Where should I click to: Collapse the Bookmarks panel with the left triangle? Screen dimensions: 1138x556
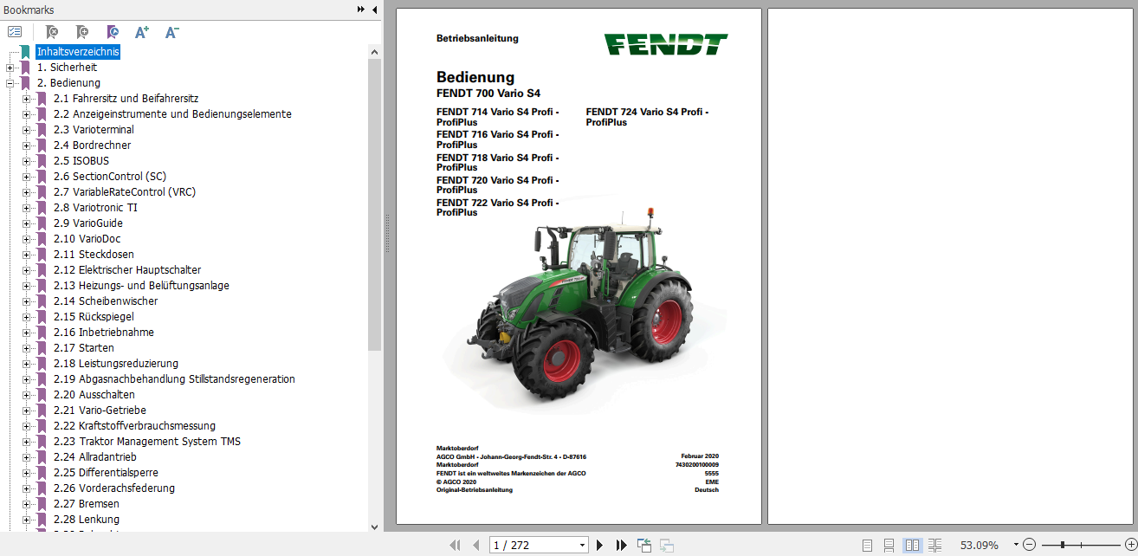point(374,10)
